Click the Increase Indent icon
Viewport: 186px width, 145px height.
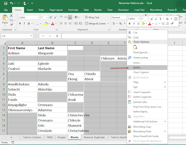[81, 24]
